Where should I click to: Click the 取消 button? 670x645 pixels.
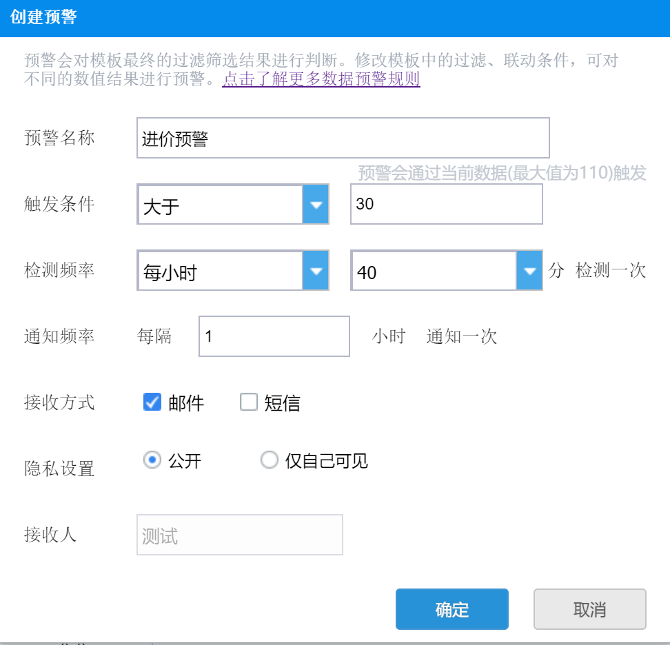click(x=589, y=609)
